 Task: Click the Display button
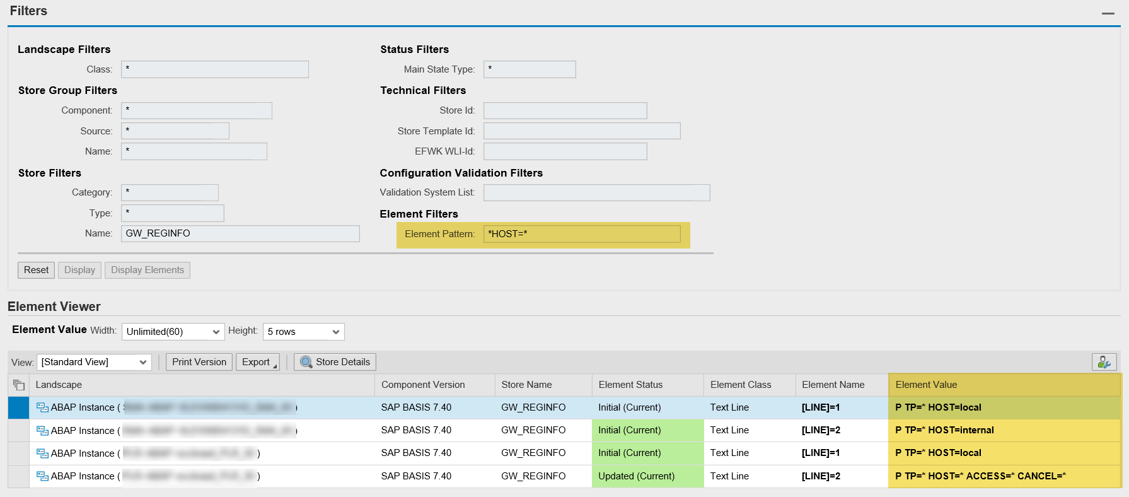(79, 270)
